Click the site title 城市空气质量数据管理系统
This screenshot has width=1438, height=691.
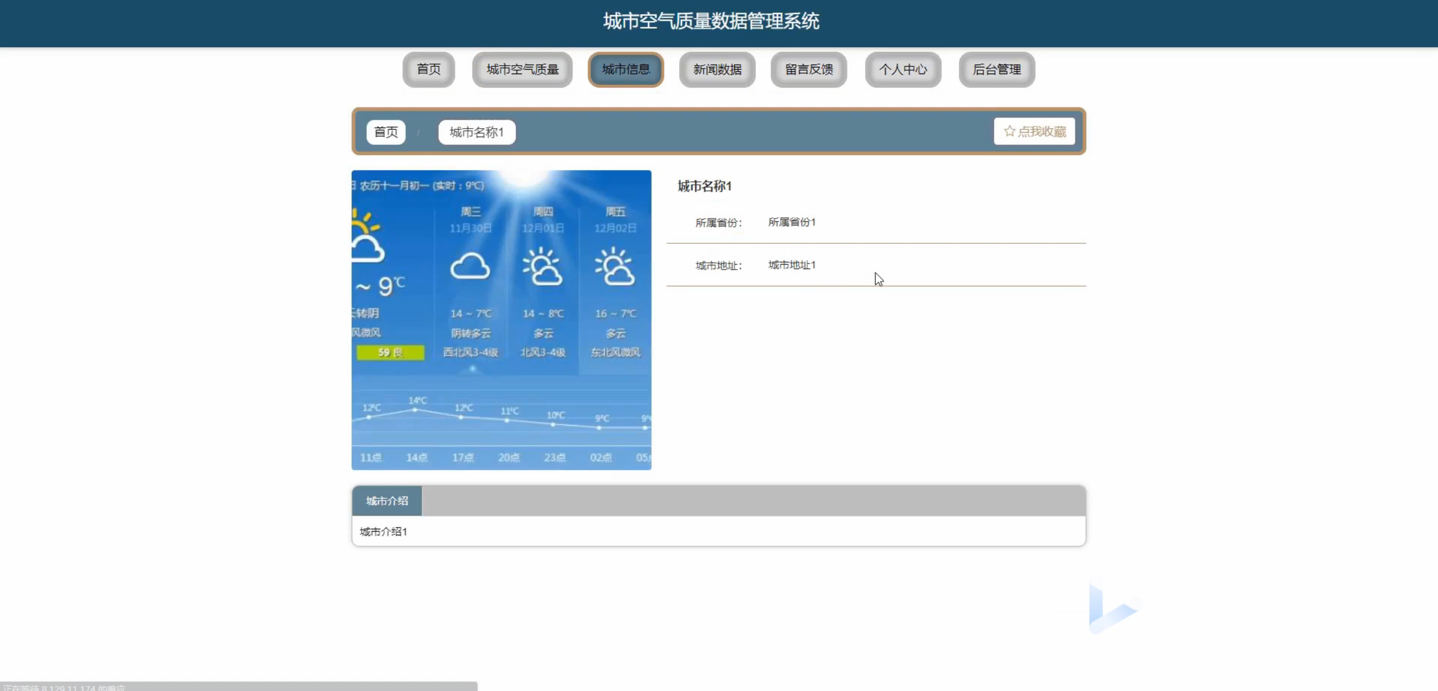point(711,21)
